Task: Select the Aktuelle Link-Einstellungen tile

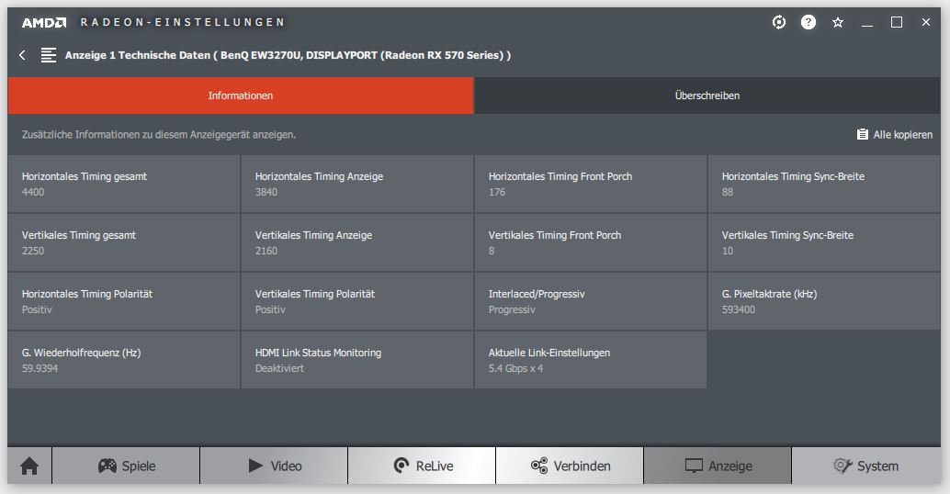Action: click(590, 360)
